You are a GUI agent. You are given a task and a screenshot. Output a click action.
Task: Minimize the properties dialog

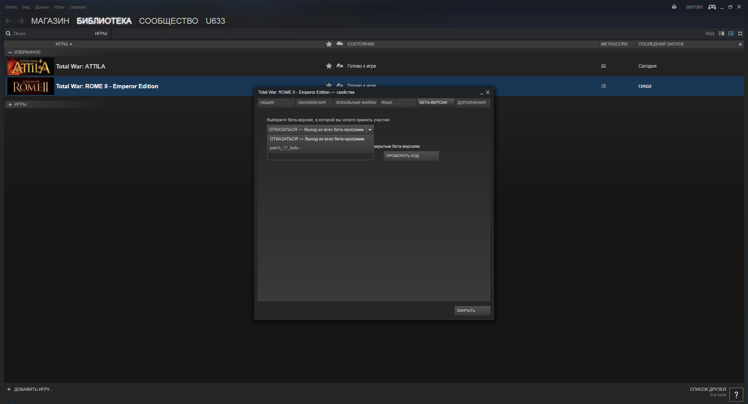click(482, 93)
